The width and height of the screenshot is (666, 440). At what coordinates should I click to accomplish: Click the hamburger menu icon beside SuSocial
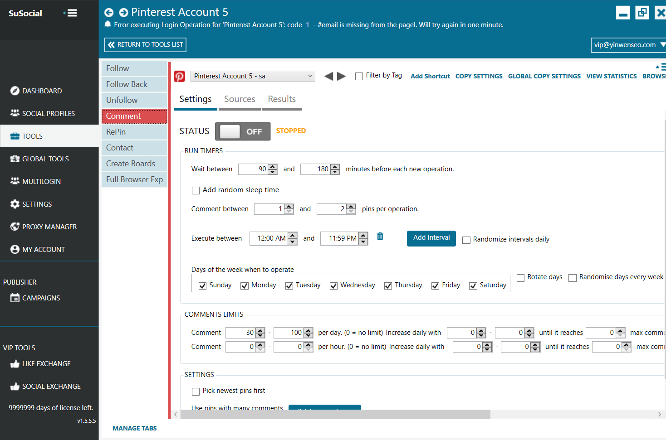point(72,13)
